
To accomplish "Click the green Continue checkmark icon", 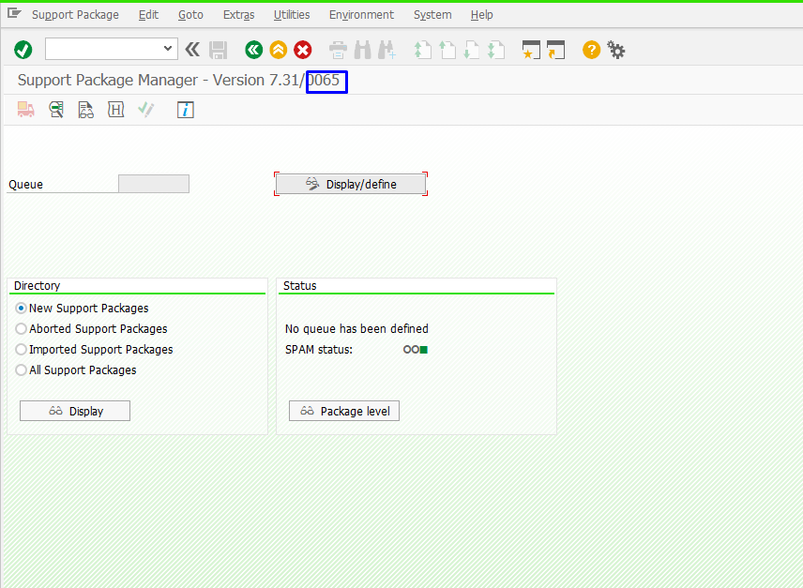I will [x=23, y=49].
